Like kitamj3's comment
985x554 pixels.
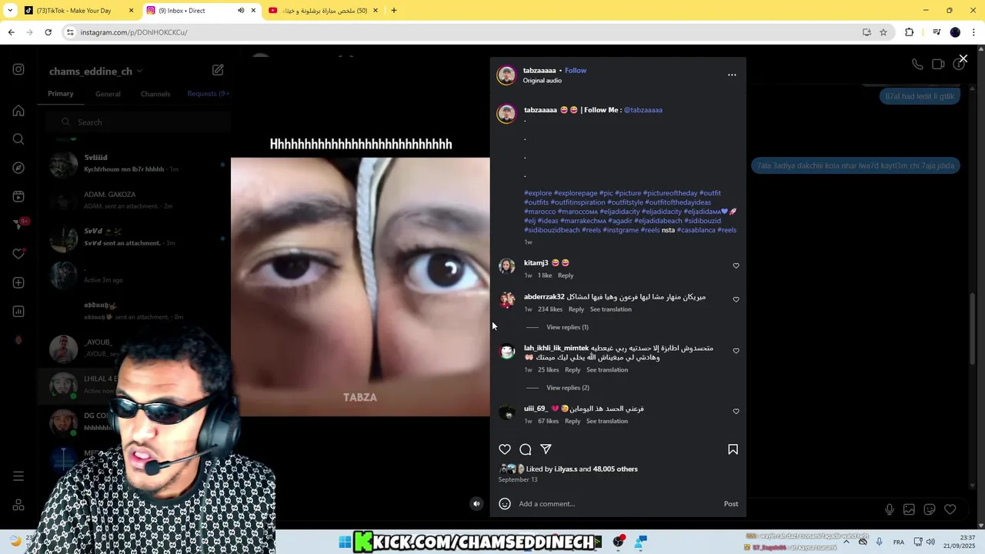click(x=736, y=265)
